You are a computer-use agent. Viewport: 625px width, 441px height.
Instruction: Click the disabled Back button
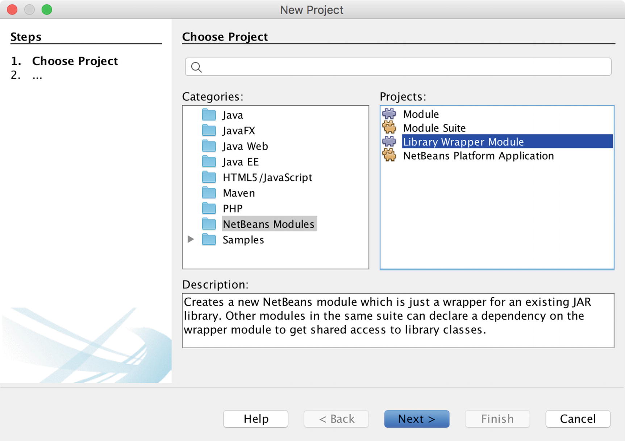tap(336, 419)
